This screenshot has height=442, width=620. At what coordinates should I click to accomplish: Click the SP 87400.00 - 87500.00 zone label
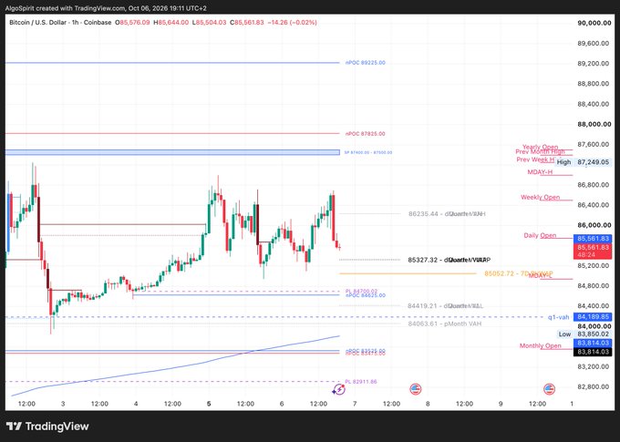click(x=368, y=152)
